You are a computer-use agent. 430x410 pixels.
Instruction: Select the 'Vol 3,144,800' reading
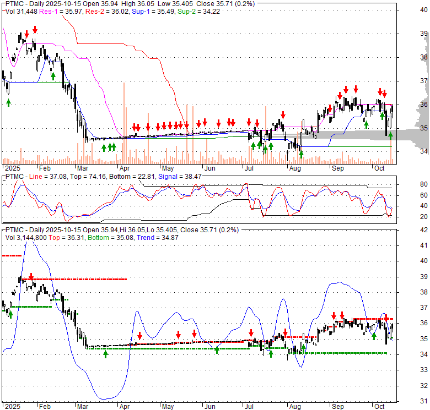pyautogui.click(x=26, y=238)
